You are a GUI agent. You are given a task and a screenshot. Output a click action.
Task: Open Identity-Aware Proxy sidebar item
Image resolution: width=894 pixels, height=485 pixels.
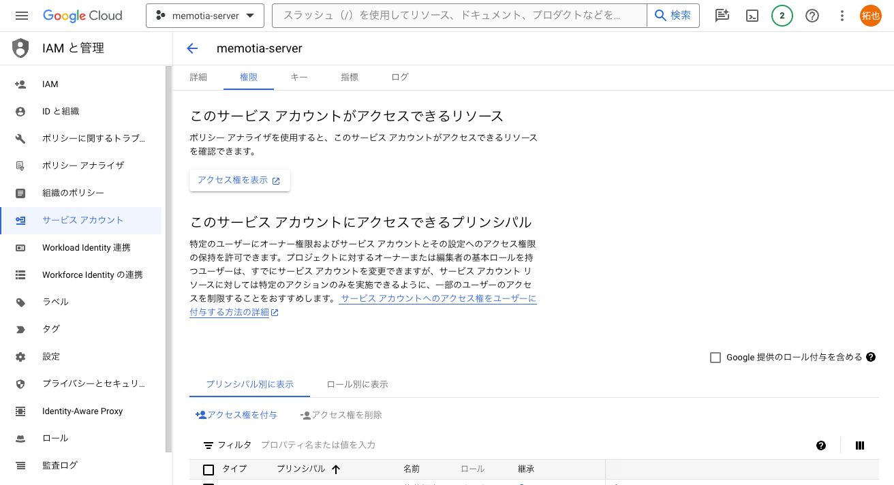(x=82, y=411)
